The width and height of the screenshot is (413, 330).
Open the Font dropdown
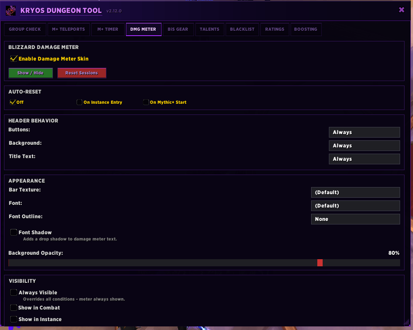coord(355,206)
